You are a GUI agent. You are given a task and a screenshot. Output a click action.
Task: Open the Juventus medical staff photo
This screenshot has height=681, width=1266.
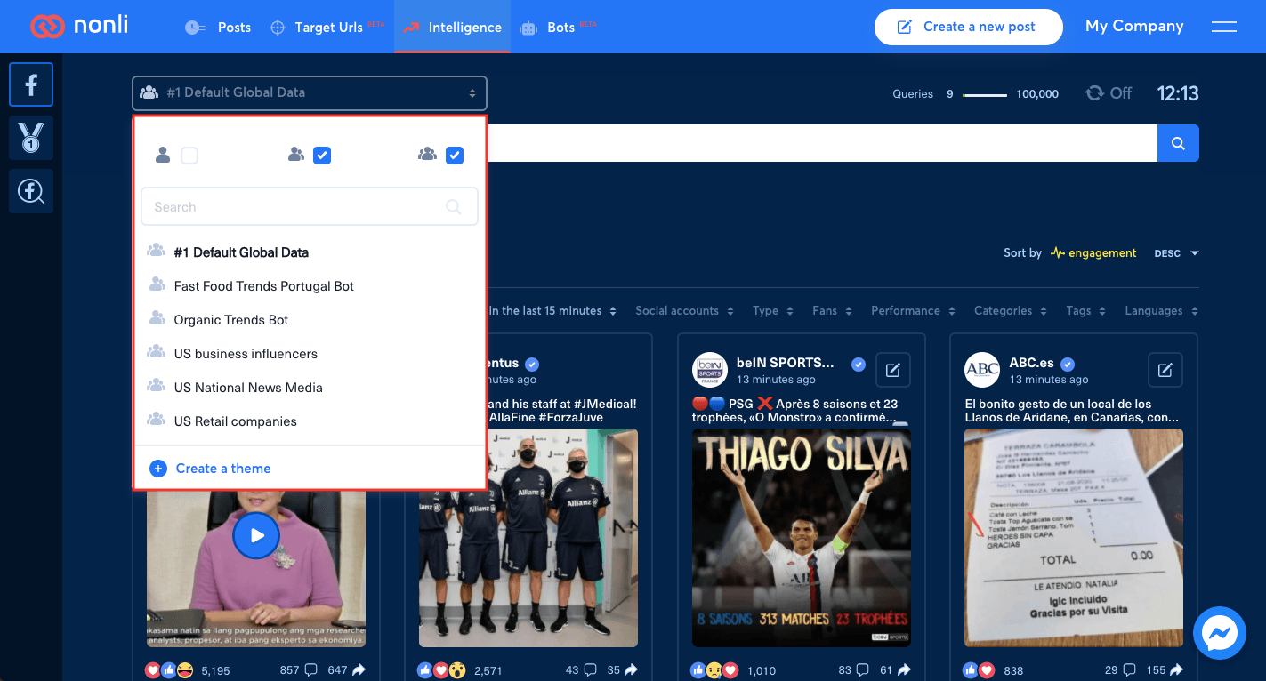click(528, 538)
